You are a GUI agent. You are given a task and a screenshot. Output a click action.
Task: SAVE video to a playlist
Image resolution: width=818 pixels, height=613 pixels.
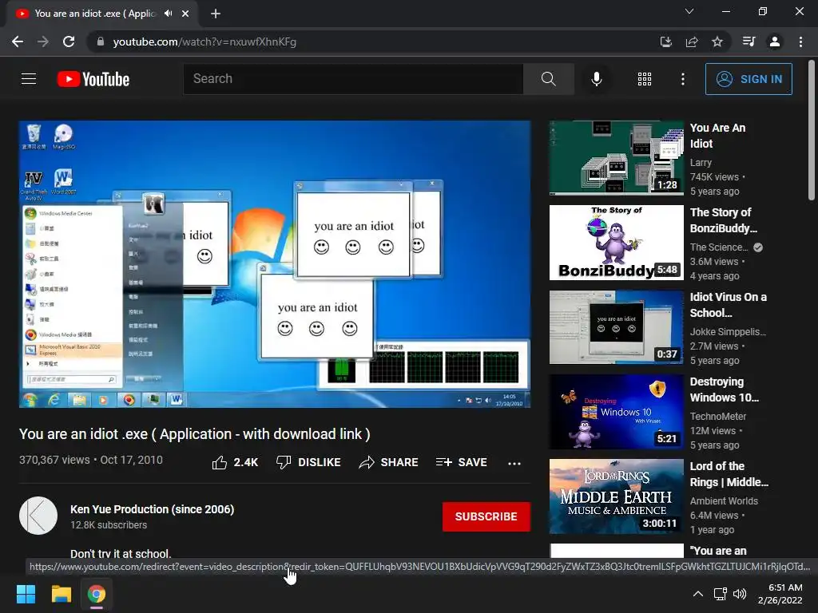tap(461, 462)
